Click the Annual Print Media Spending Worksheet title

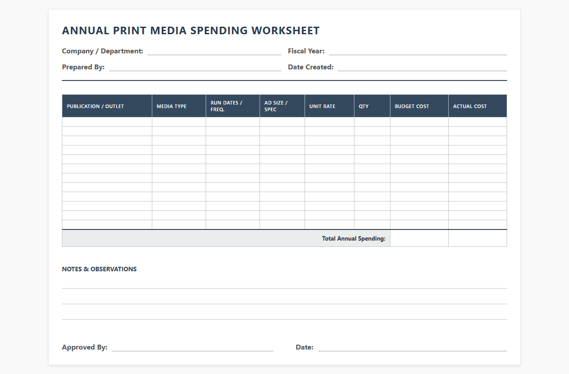(191, 31)
